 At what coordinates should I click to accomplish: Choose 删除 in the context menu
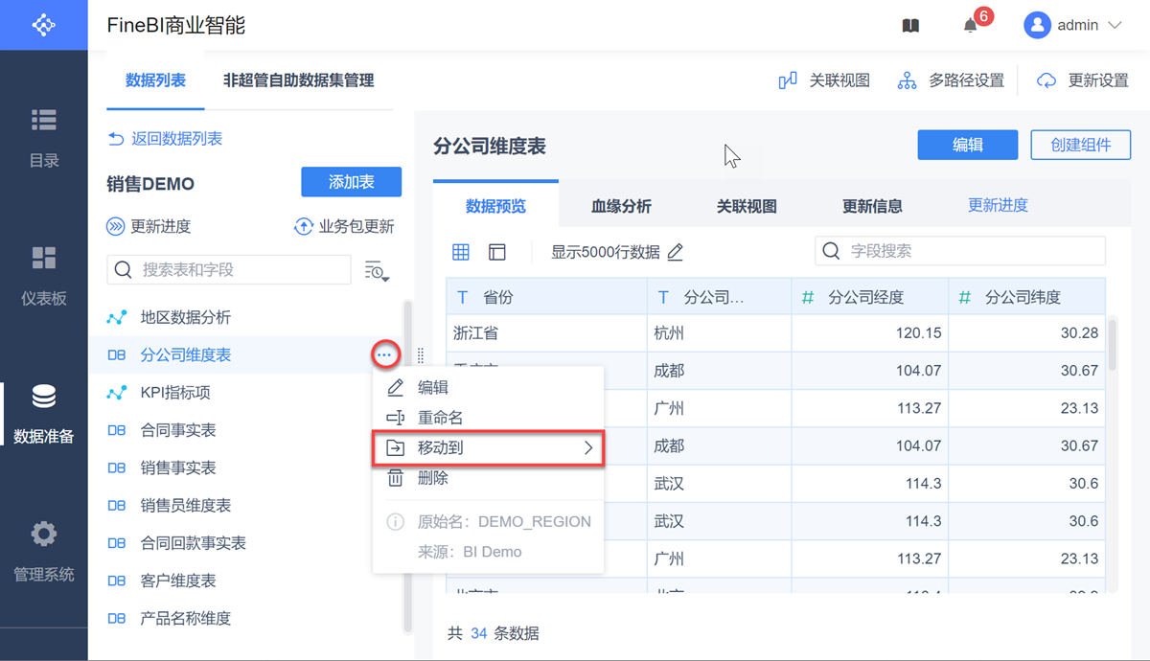click(432, 478)
